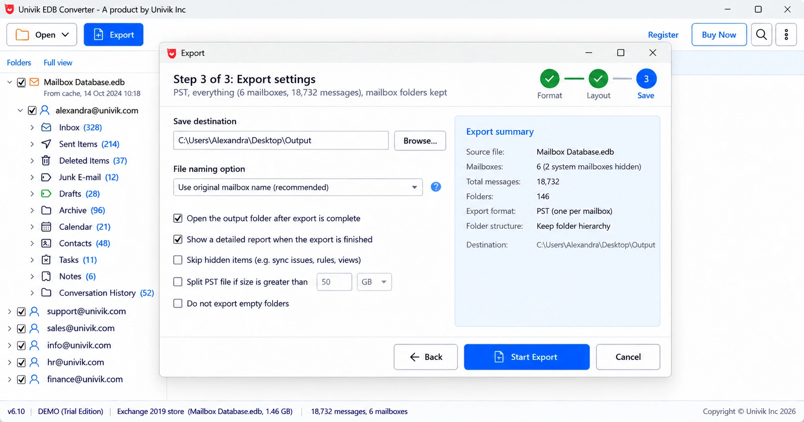Click the Notes page icon
Image resolution: width=804 pixels, height=422 pixels.
46,276
